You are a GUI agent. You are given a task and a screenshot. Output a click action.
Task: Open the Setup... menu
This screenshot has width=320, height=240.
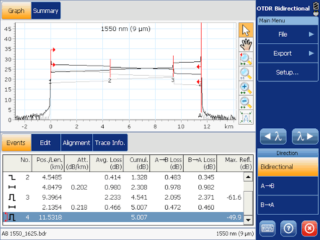coord(288,72)
